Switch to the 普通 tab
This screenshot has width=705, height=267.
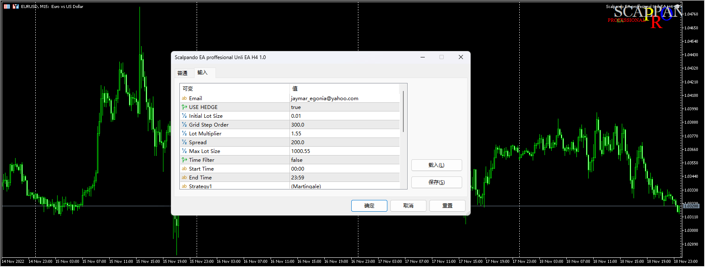coord(182,73)
